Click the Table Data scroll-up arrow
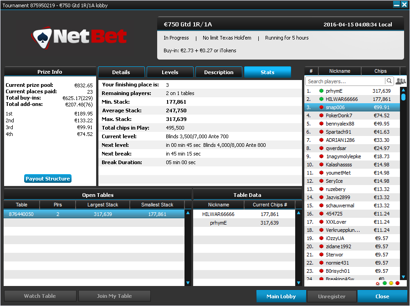This screenshot has height=306, width=410. (298, 213)
